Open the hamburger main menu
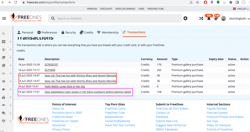 click(4, 18)
